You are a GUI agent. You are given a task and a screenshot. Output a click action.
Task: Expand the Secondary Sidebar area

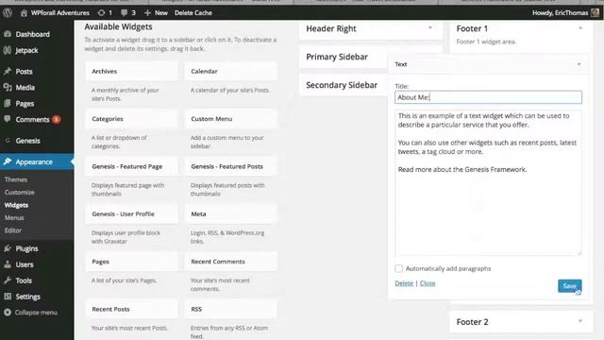pyautogui.click(x=342, y=85)
